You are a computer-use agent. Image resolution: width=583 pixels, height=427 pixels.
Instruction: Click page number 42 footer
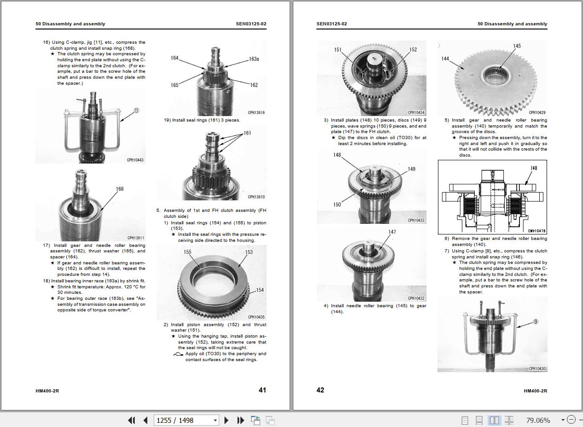(320, 390)
